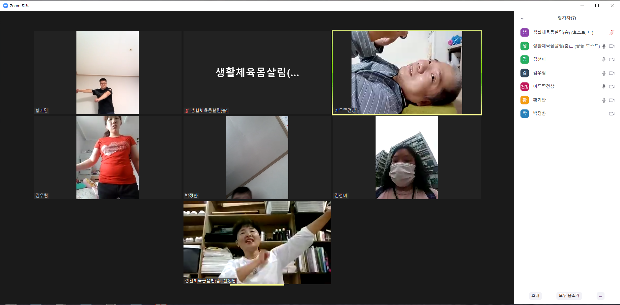Click the green 생 avatar of the co-host
620x305 pixels.
[x=524, y=46]
